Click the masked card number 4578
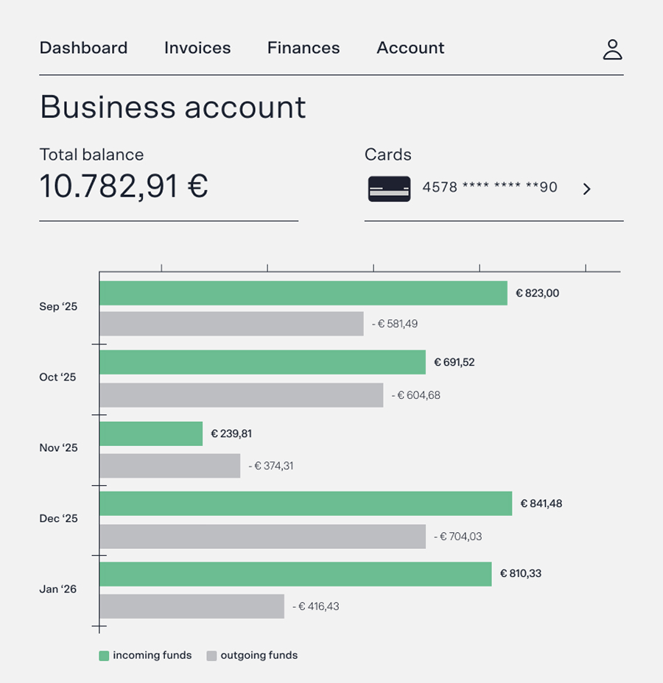The image size is (663, 683). (x=489, y=188)
